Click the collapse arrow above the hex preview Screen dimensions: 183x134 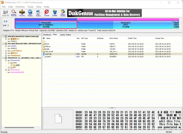pos(112,108)
